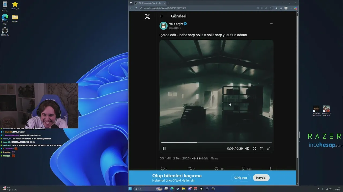Like the post with 585 likes
Image resolution: width=343 pixels, height=192 pixels.
tap(217, 169)
